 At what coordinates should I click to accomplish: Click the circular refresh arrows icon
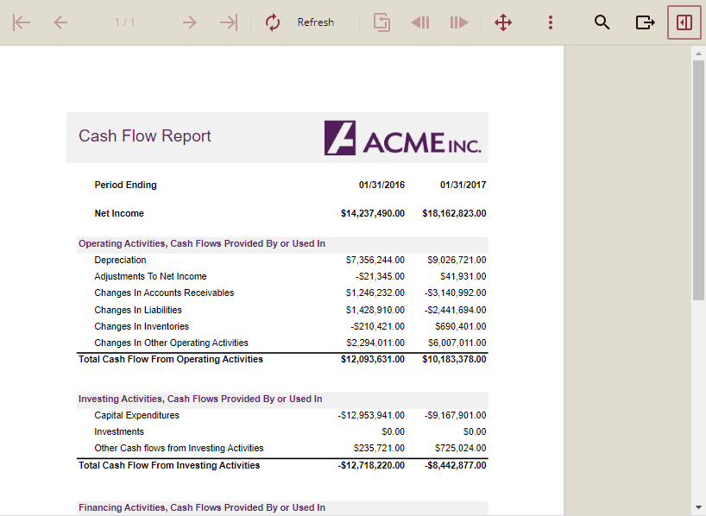(273, 22)
